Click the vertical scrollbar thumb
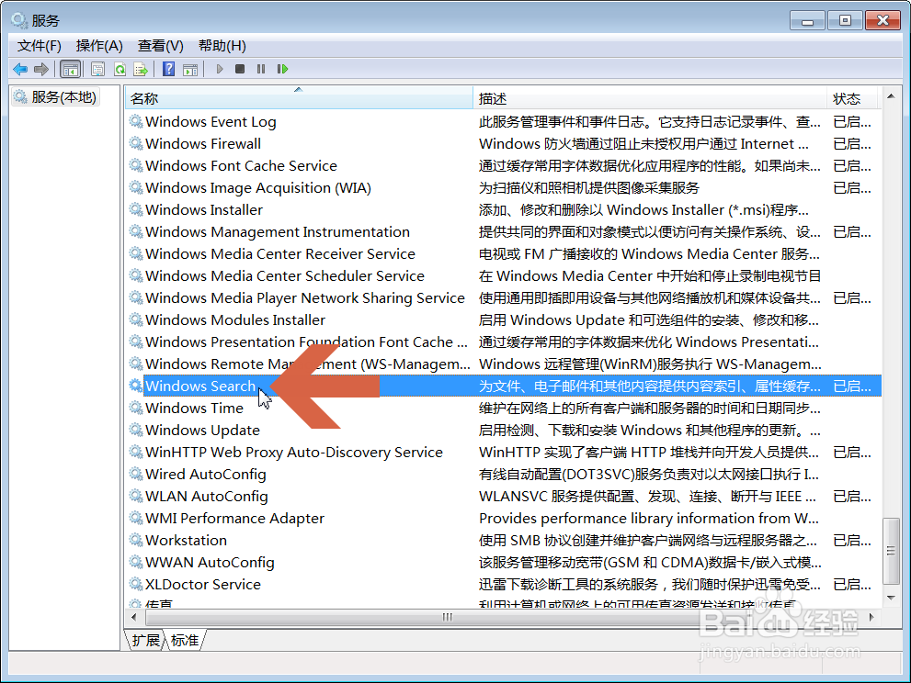 pos(891,551)
